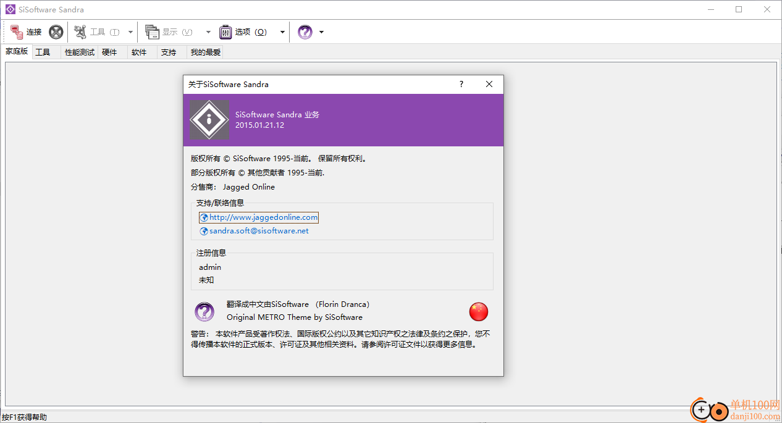Switch to the 家庭版 tab

17,52
